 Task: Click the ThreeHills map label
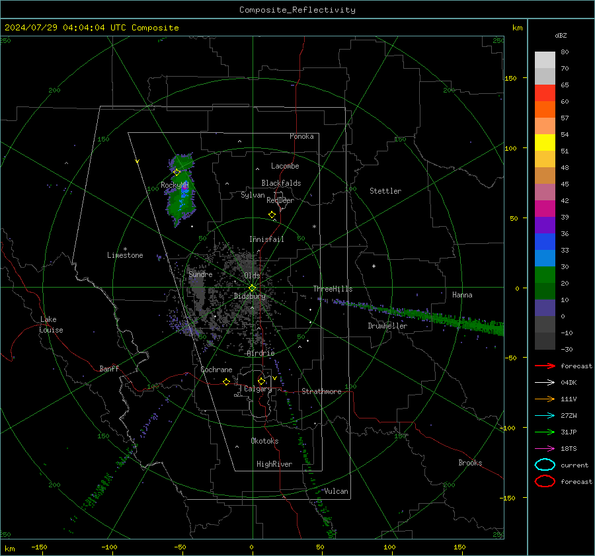click(333, 289)
